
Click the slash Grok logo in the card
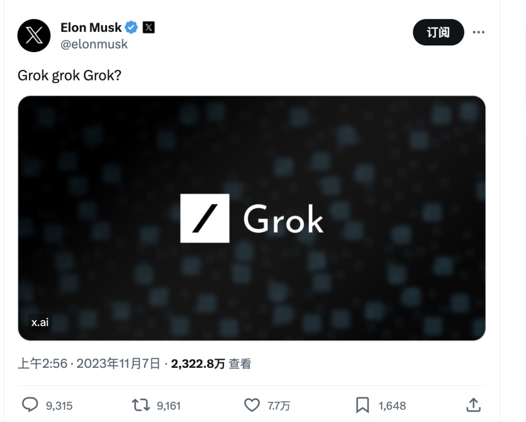coord(204,218)
